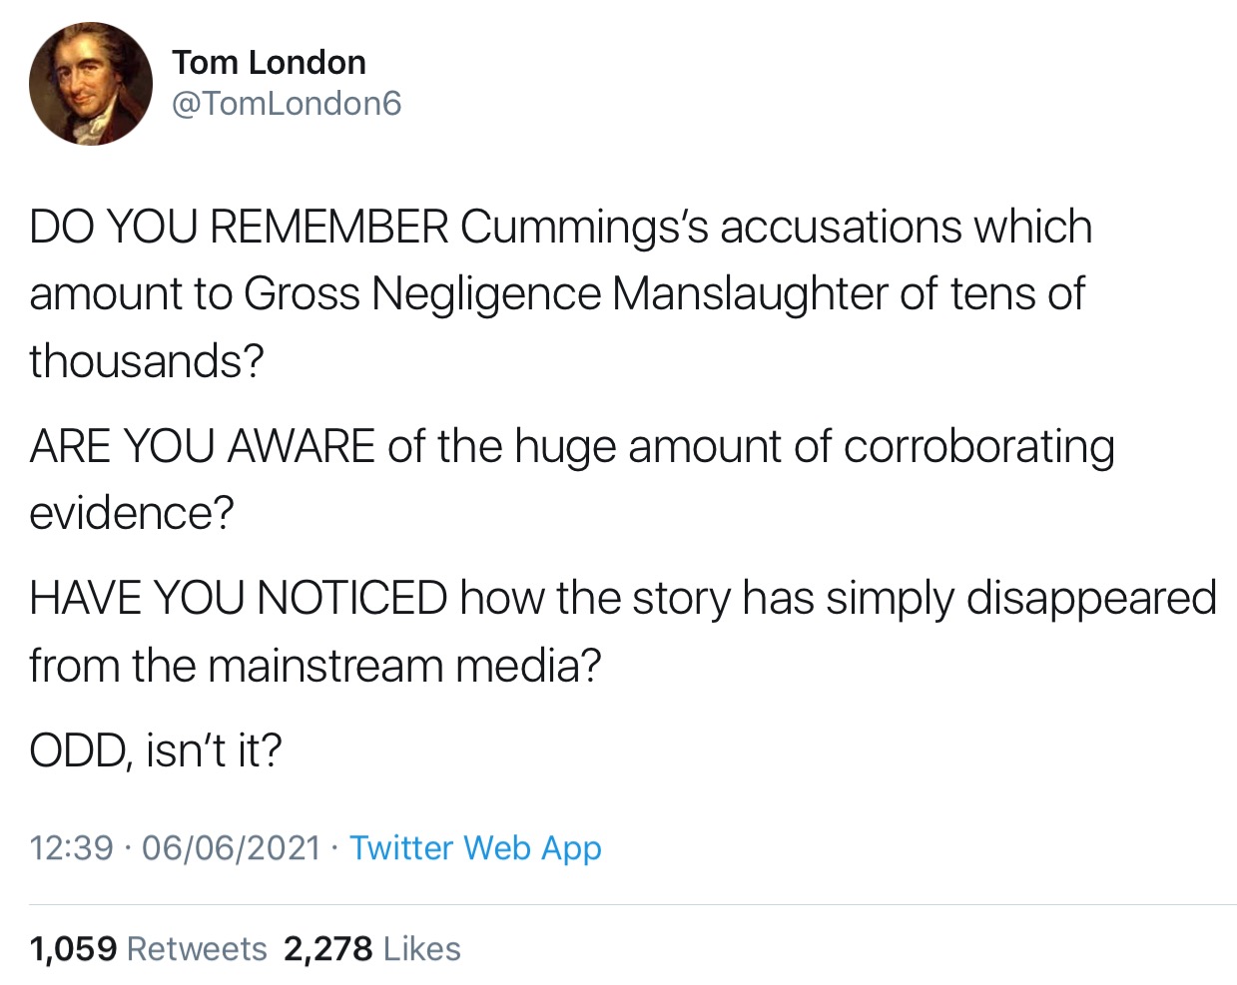
Task: Click the Likes label
Action: point(421,948)
